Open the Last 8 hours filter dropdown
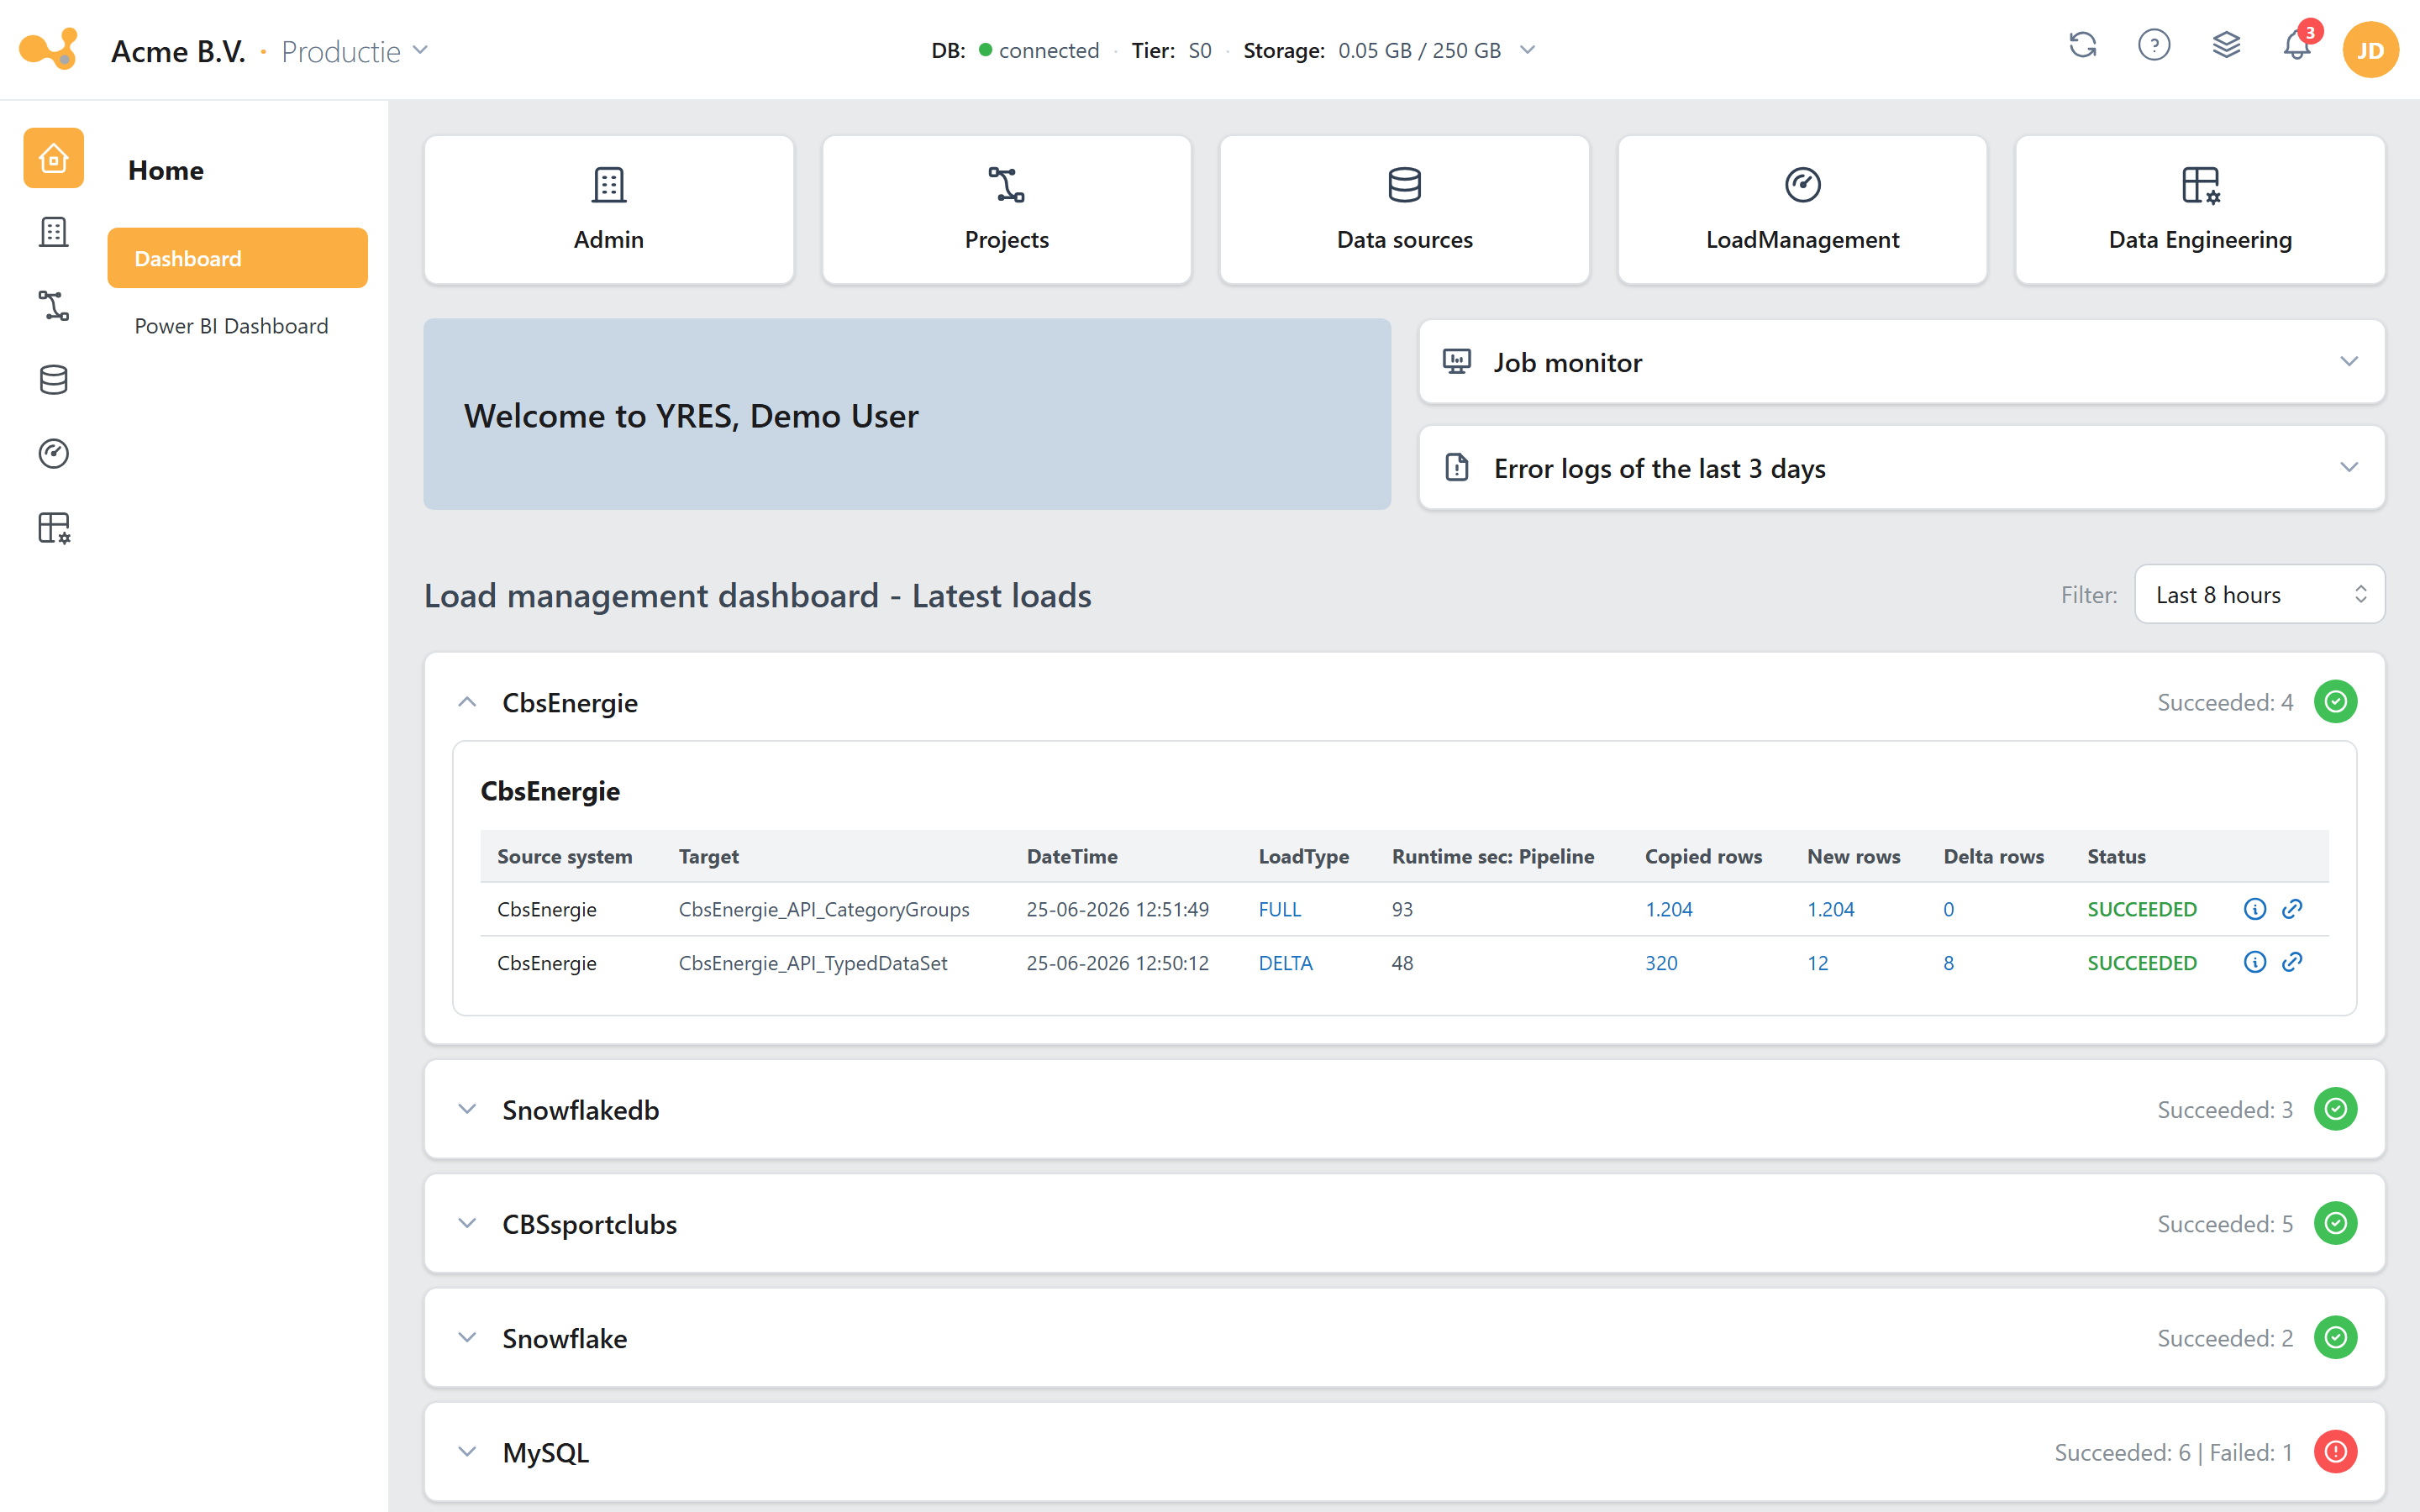The width and height of the screenshot is (2420, 1512). [x=2259, y=595]
